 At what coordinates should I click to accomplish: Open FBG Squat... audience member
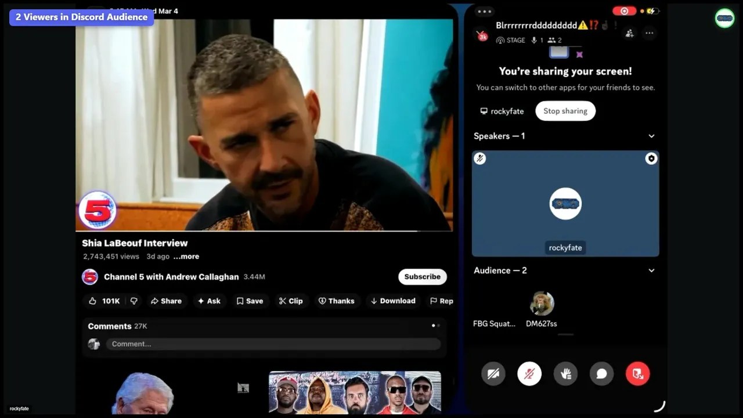click(x=494, y=323)
